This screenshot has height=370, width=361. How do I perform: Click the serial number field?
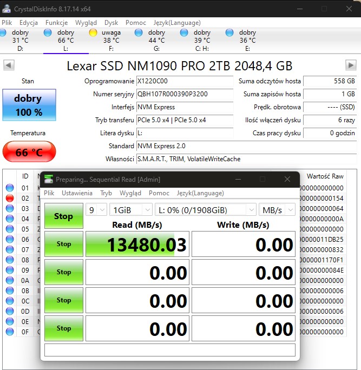click(184, 94)
